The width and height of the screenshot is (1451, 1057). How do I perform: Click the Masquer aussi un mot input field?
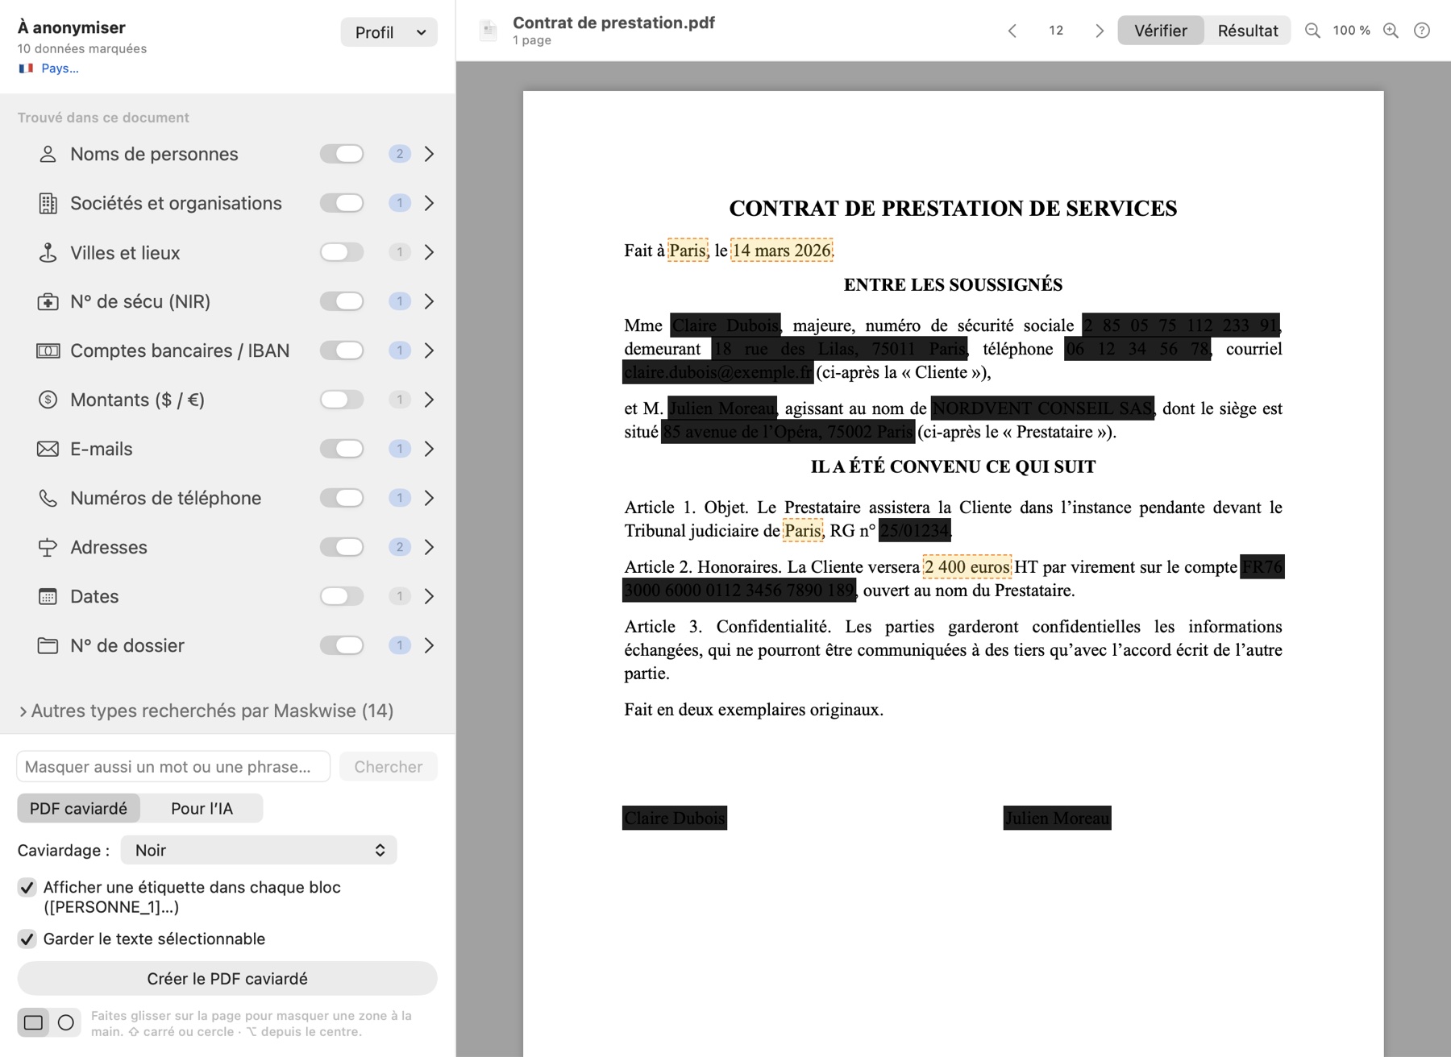coord(173,767)
